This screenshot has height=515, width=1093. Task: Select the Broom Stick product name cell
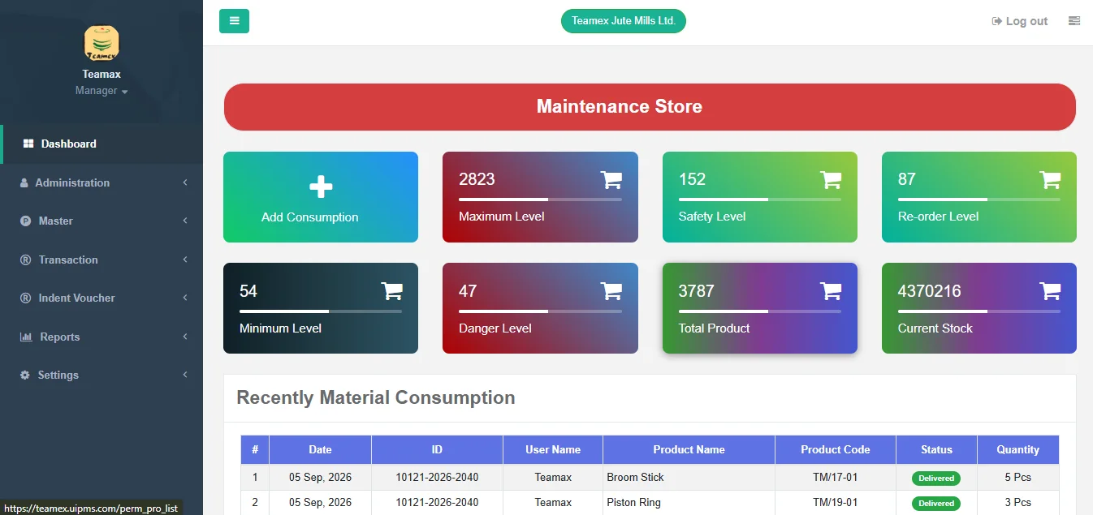689,477
